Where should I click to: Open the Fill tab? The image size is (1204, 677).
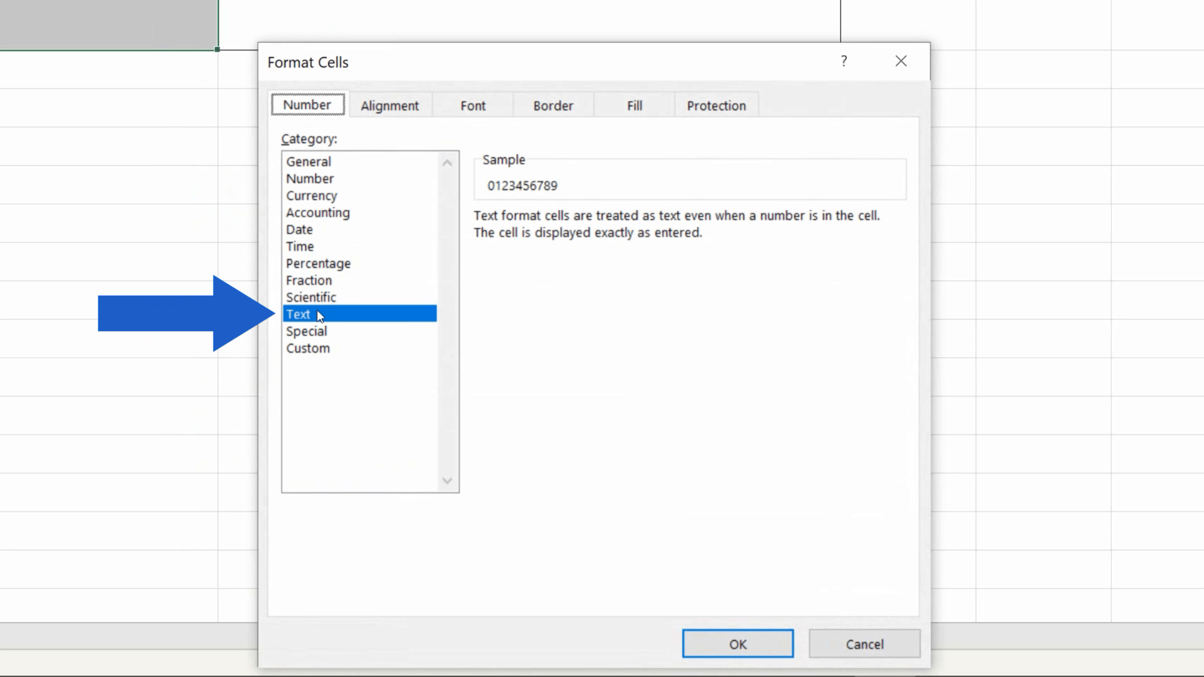pos(633,105)
